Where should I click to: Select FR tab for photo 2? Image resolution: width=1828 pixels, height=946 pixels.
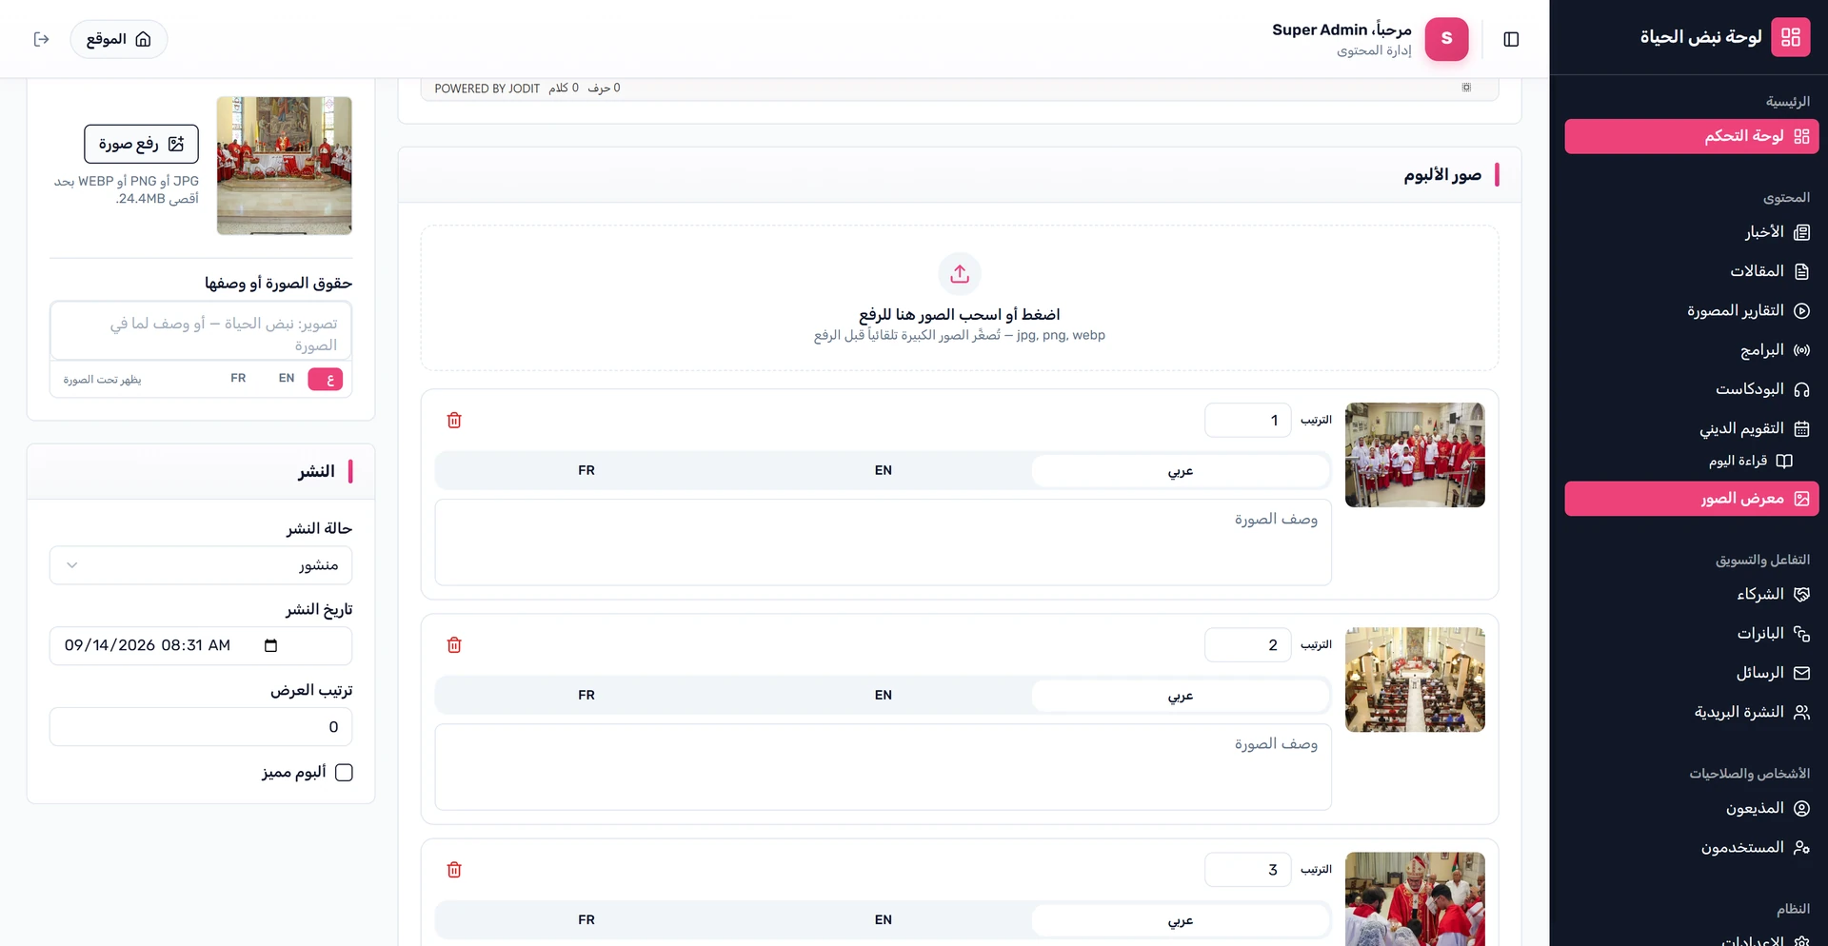tap(586, 695)
